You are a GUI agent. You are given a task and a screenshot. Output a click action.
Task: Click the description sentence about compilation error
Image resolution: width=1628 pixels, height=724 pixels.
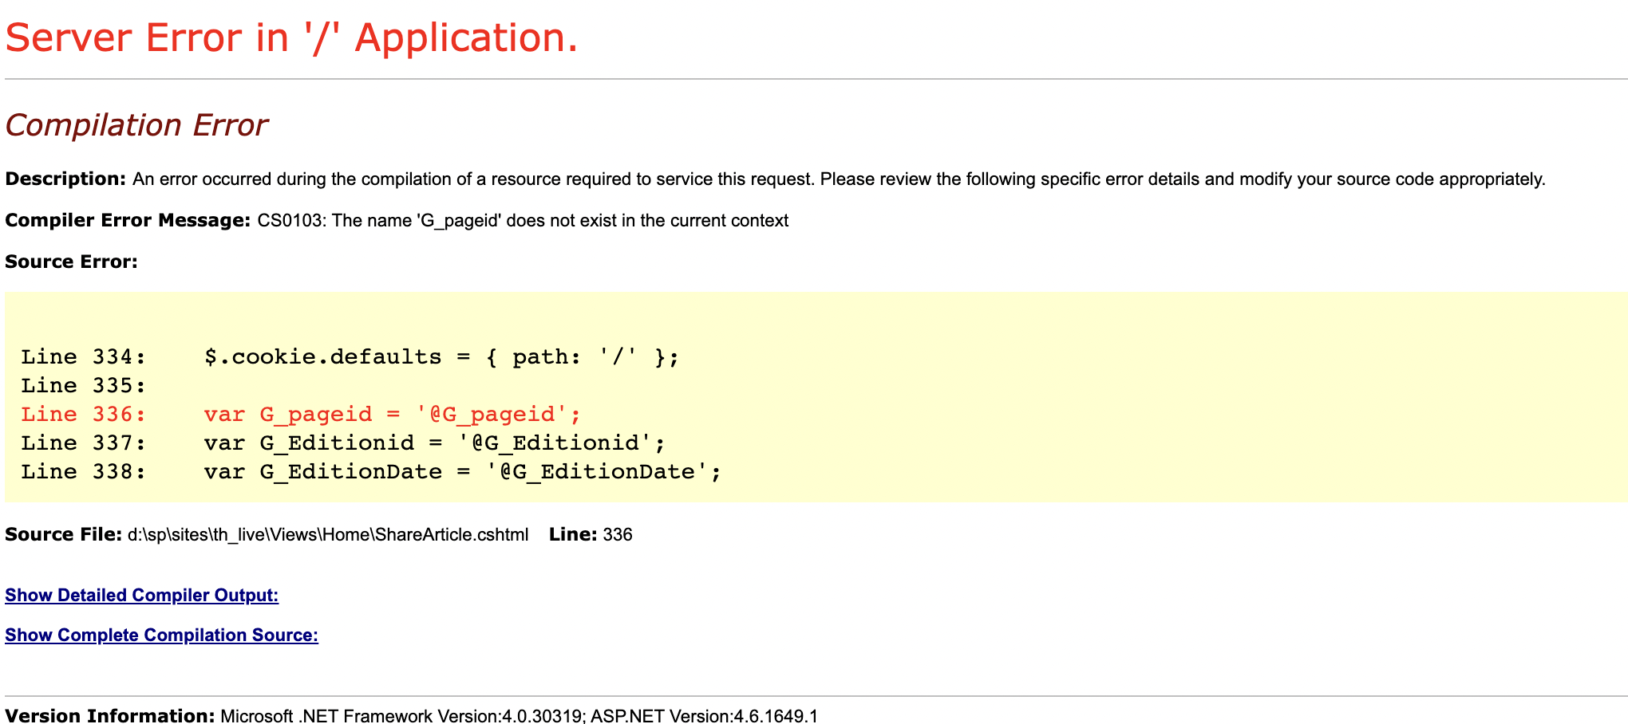tap(838, 179)
